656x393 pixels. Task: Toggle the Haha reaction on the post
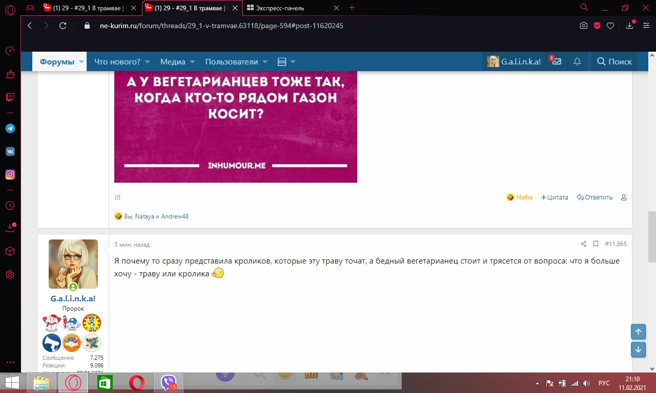[519, 197]
